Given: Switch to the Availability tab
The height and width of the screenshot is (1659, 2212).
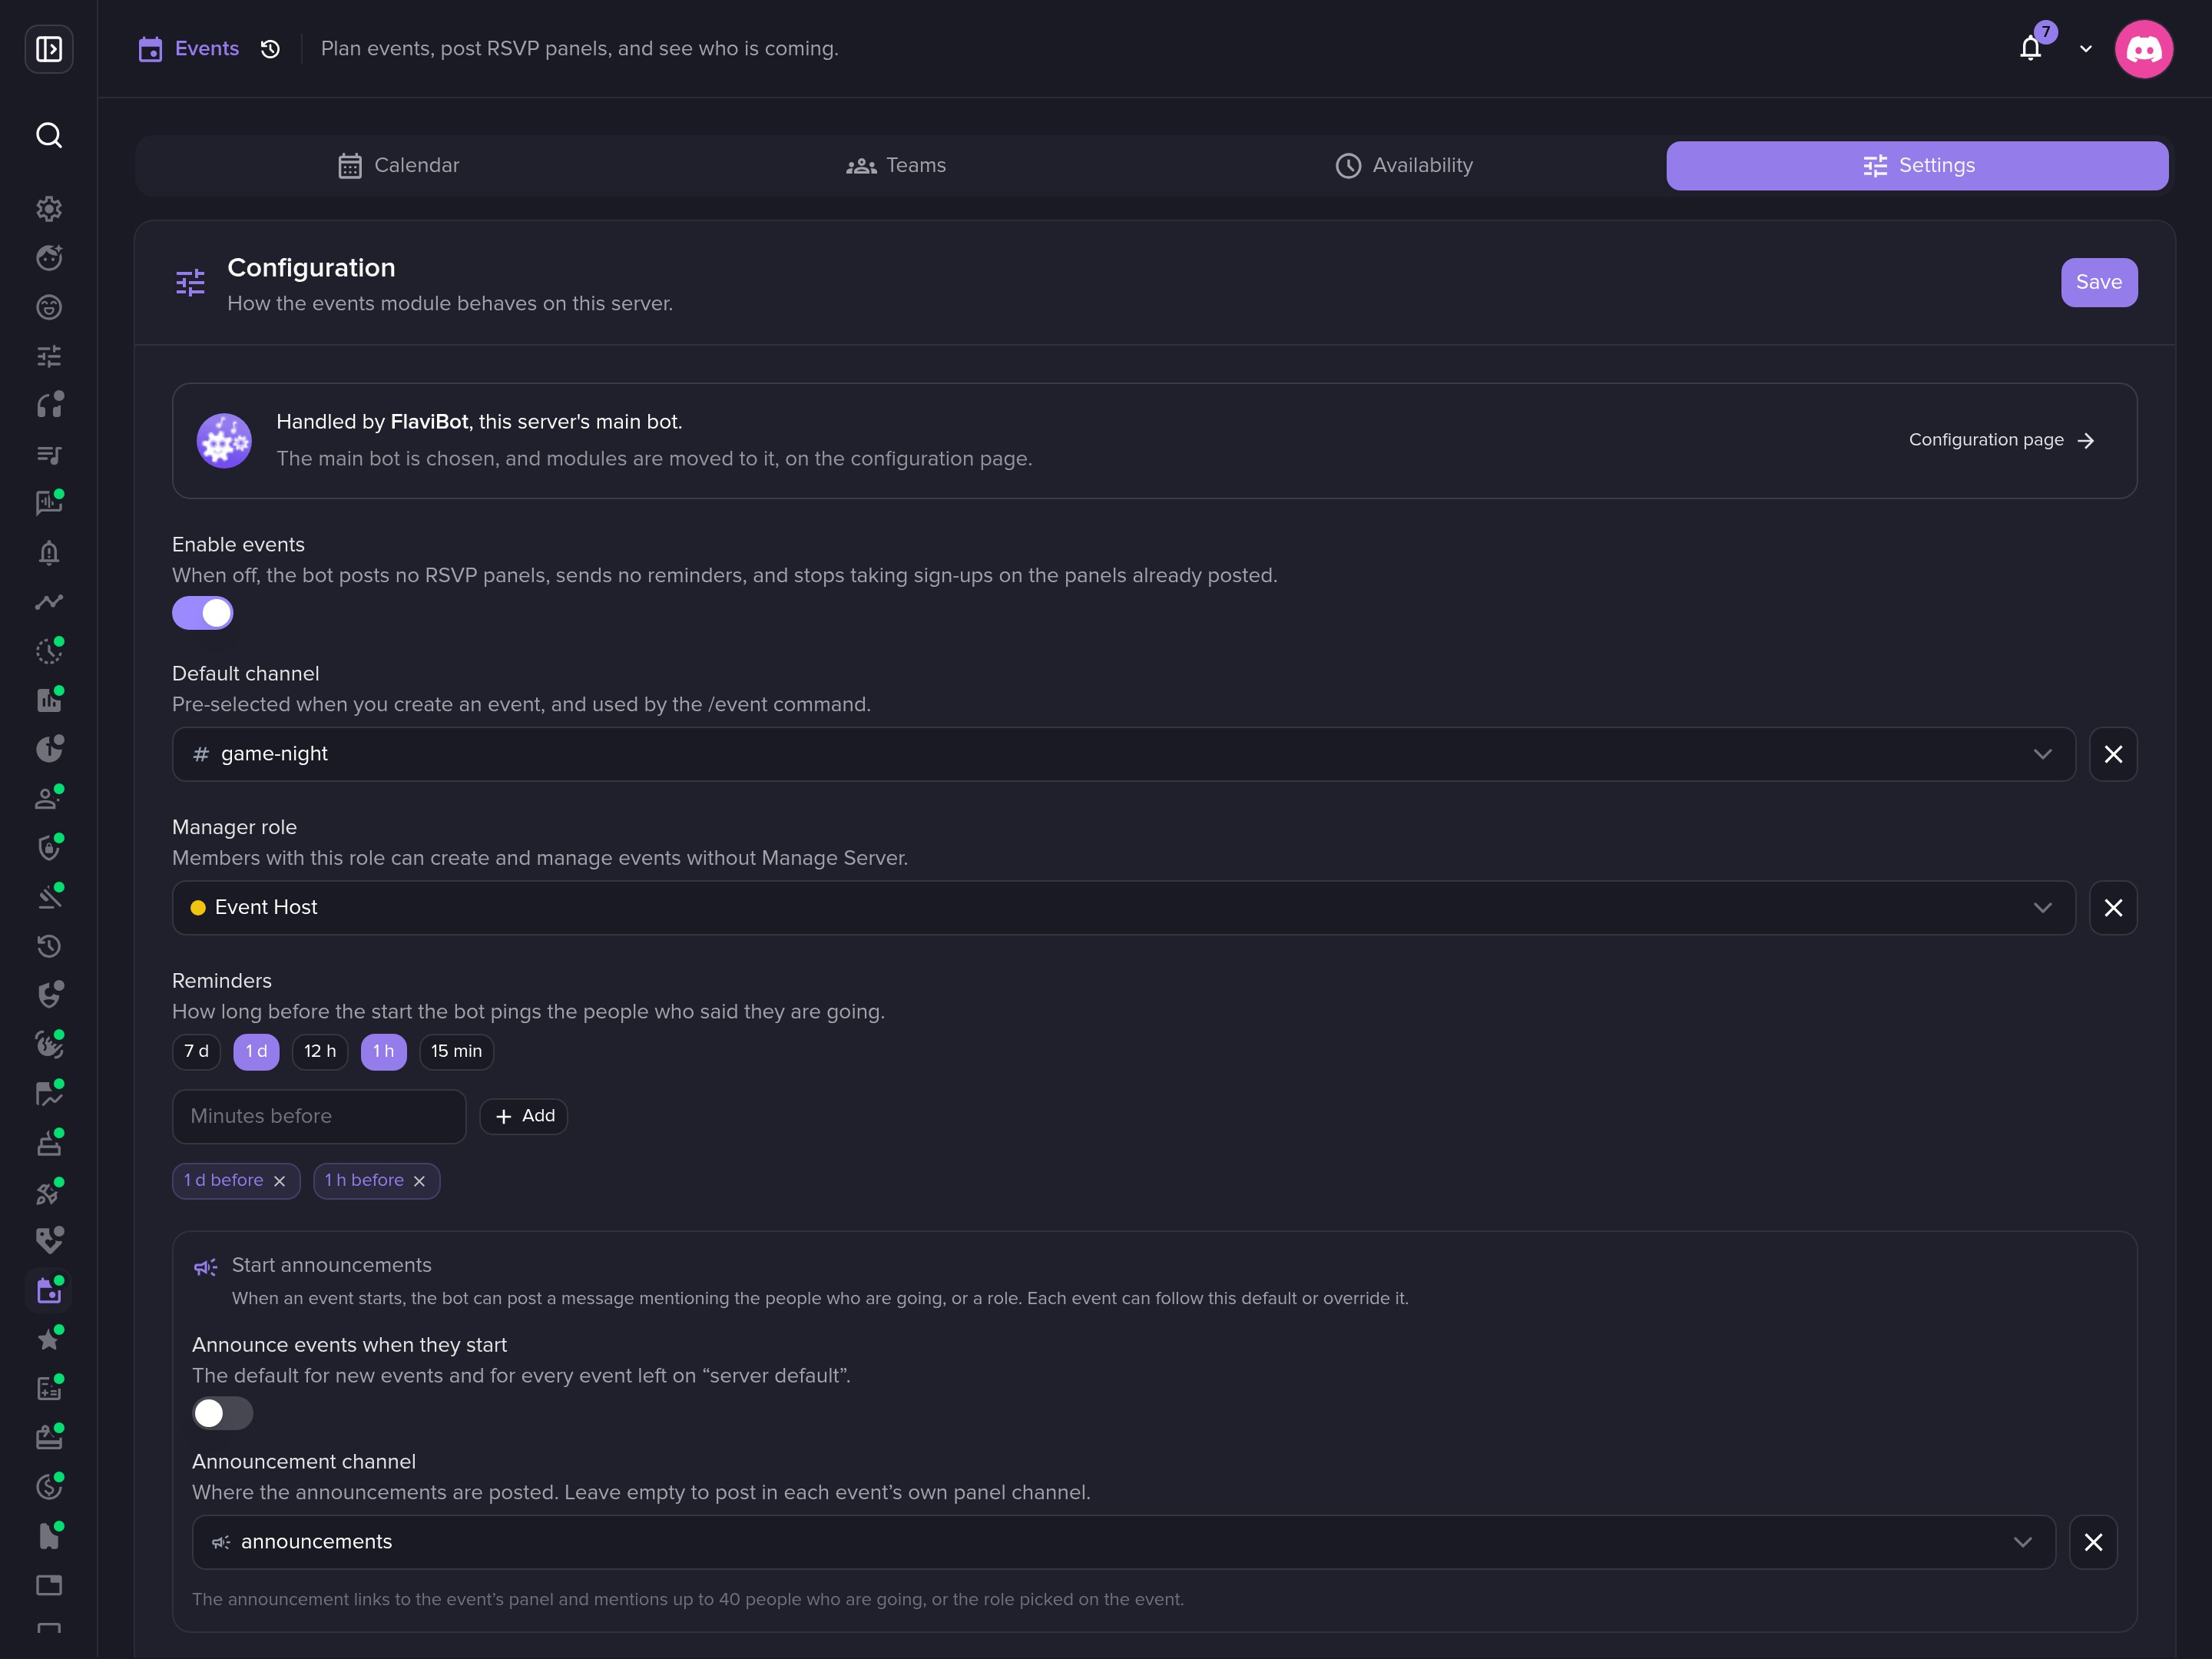Looking at the screenshot, I should pyautogui.click(x=1404, y=166).
